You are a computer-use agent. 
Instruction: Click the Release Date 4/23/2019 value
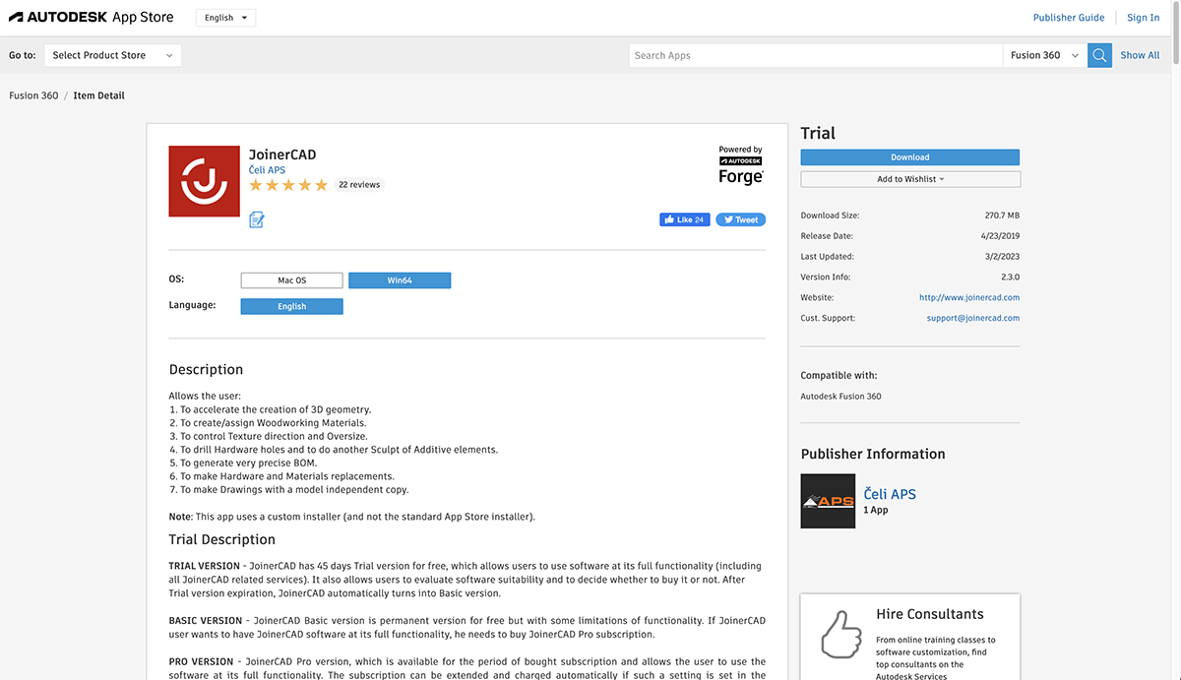tap(1000, 235)
